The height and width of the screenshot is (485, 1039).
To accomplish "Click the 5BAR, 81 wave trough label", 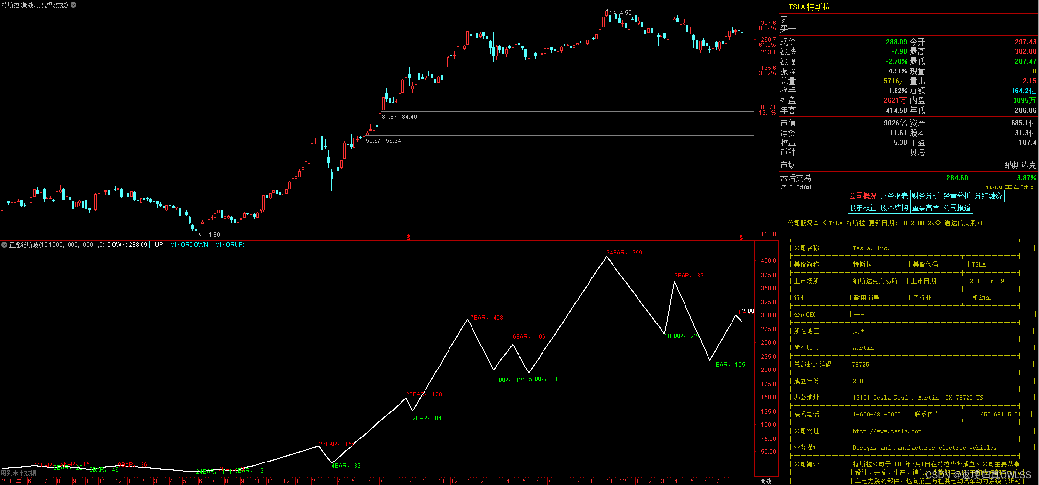I will (543, 379).
